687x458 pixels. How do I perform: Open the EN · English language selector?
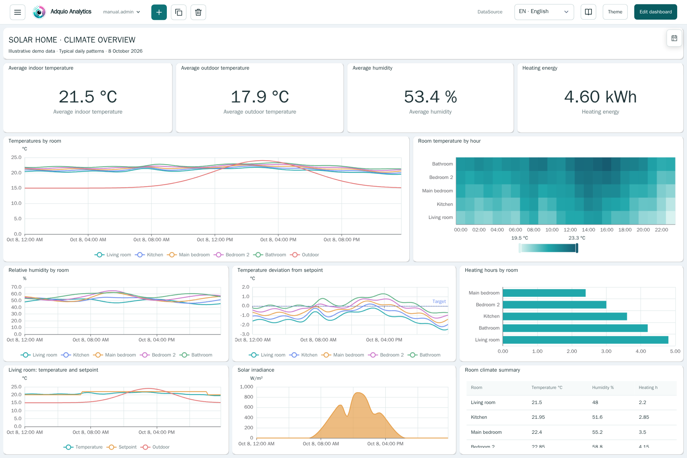click(x=544, y=12)
